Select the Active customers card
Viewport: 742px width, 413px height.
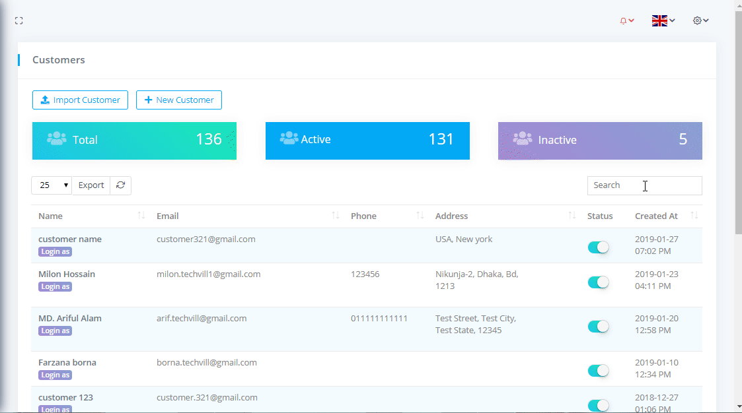coord(367,141)
